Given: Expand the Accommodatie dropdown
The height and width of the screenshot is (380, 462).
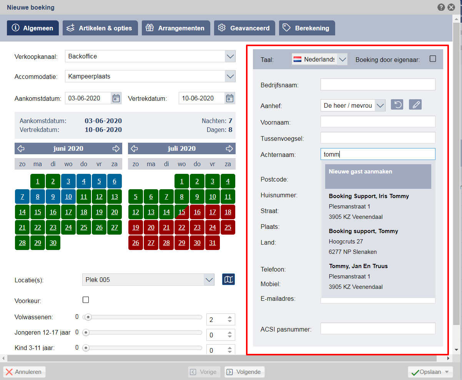Looking at the screenshot, I should tap(230, 76).
